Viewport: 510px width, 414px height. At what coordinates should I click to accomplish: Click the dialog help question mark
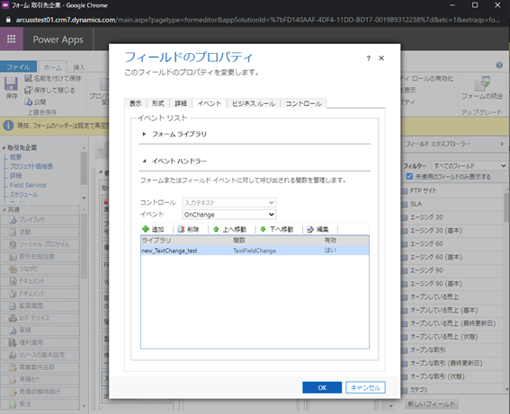368,58
